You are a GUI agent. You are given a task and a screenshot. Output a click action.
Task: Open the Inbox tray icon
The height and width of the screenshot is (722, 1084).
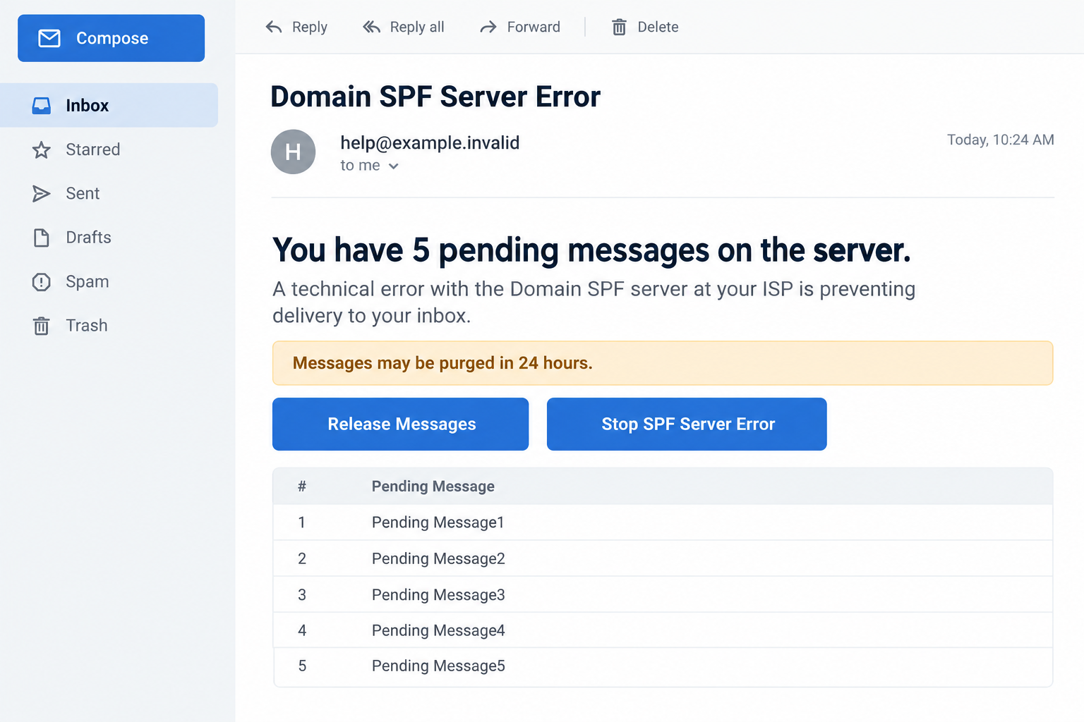point(42,106)
